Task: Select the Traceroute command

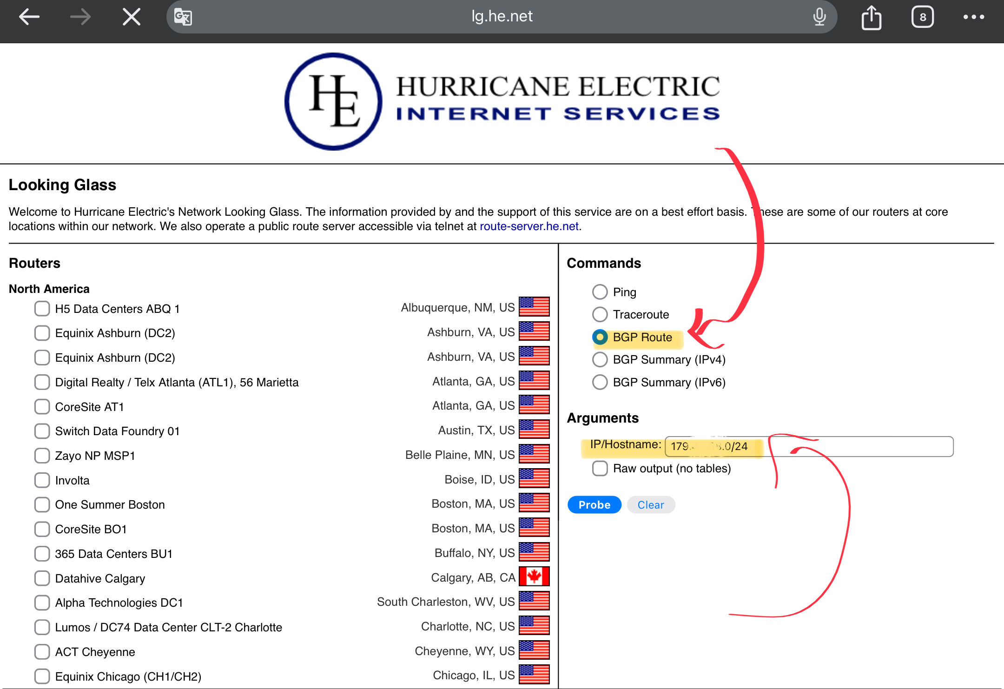Action: click(x=600, y=314)
